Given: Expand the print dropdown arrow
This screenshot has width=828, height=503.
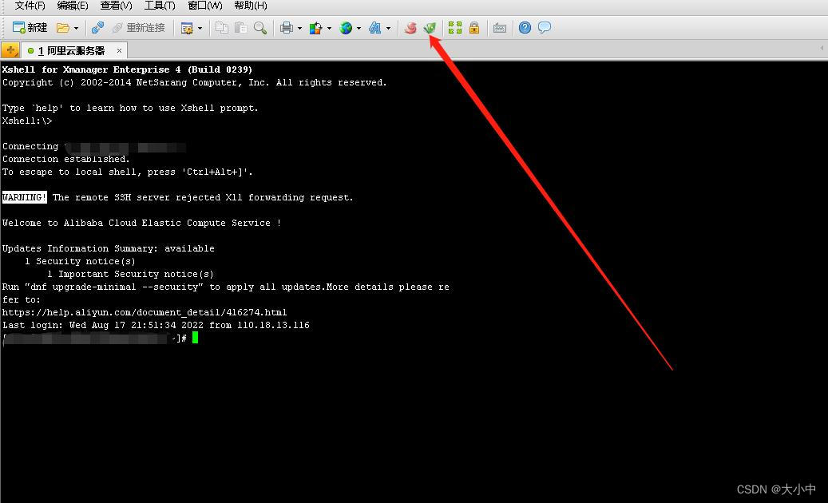Looking at the screenshot, I should [x=299, y=28].
